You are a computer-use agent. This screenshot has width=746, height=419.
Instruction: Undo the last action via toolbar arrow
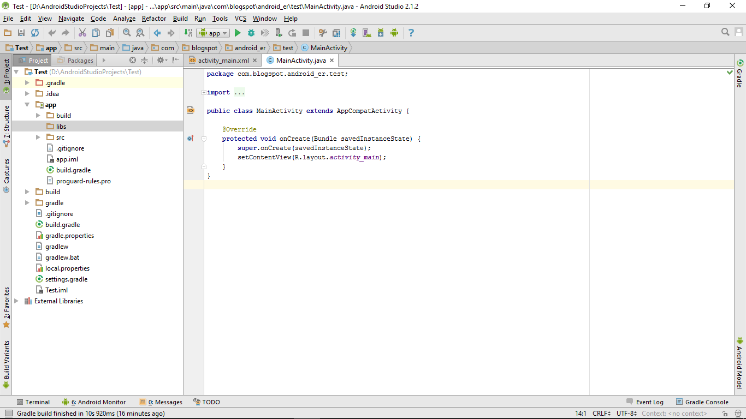(52, 33)
